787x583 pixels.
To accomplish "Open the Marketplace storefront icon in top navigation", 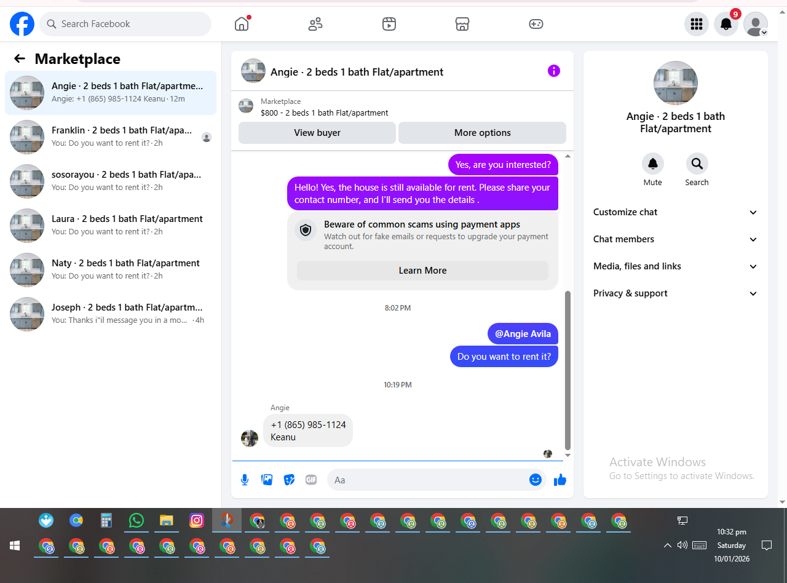I will pyautogui.click(x=462, y=24).
